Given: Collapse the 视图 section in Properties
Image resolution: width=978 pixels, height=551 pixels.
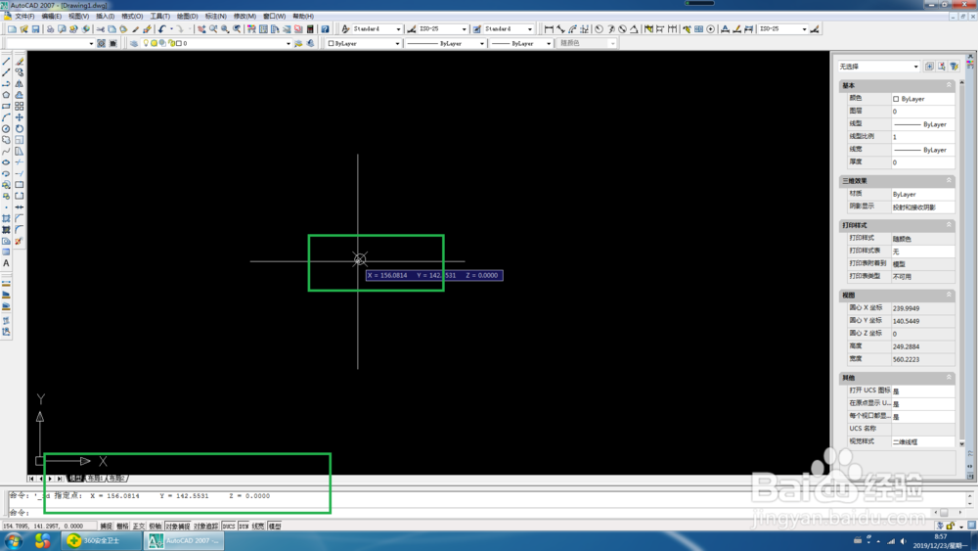Looking at the screenshot, I should pos(949,295).
